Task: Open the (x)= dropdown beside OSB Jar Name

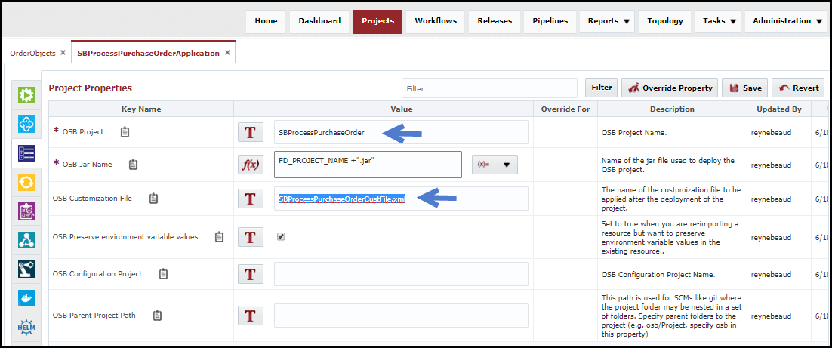Action: [x=495, y=165]
